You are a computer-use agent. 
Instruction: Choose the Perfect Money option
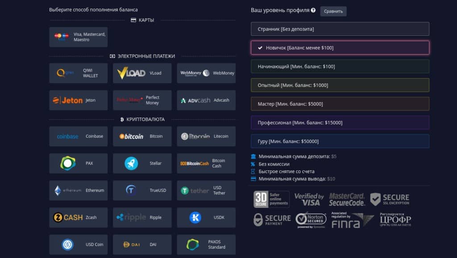point(142,100)
